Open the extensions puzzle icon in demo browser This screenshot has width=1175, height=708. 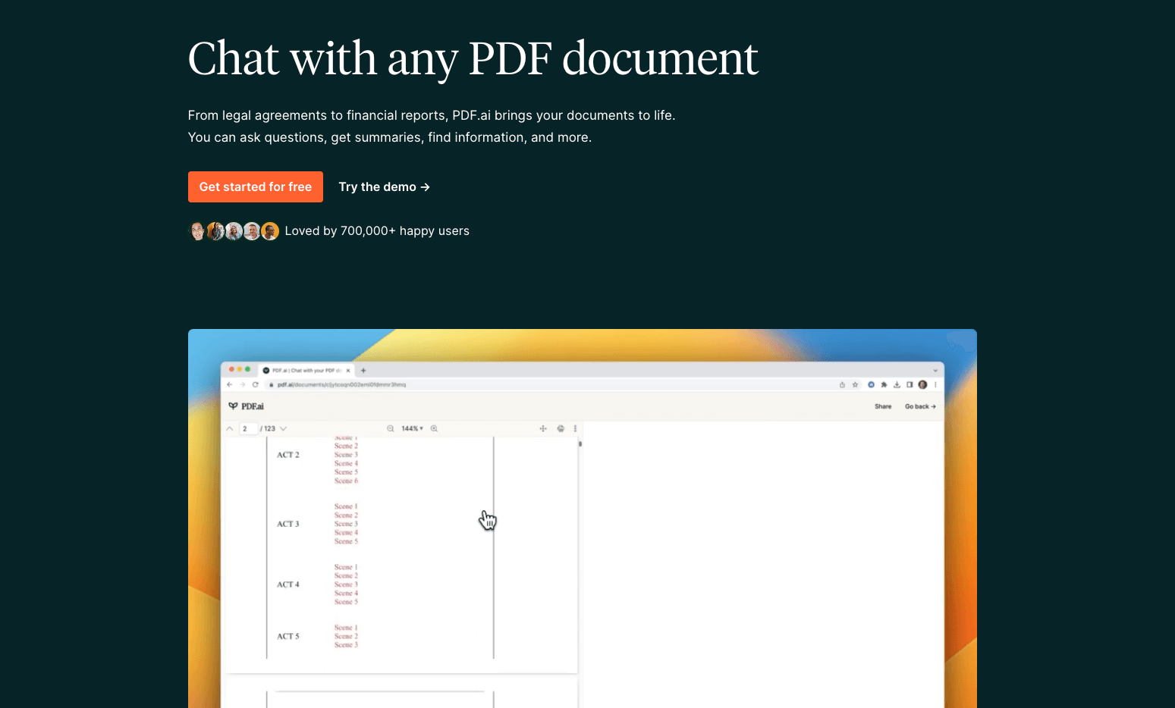point(884,384)
